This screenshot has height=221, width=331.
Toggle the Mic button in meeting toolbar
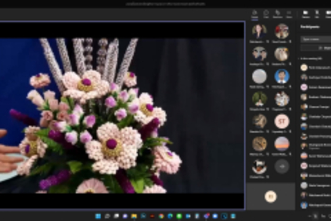point(317,14)
